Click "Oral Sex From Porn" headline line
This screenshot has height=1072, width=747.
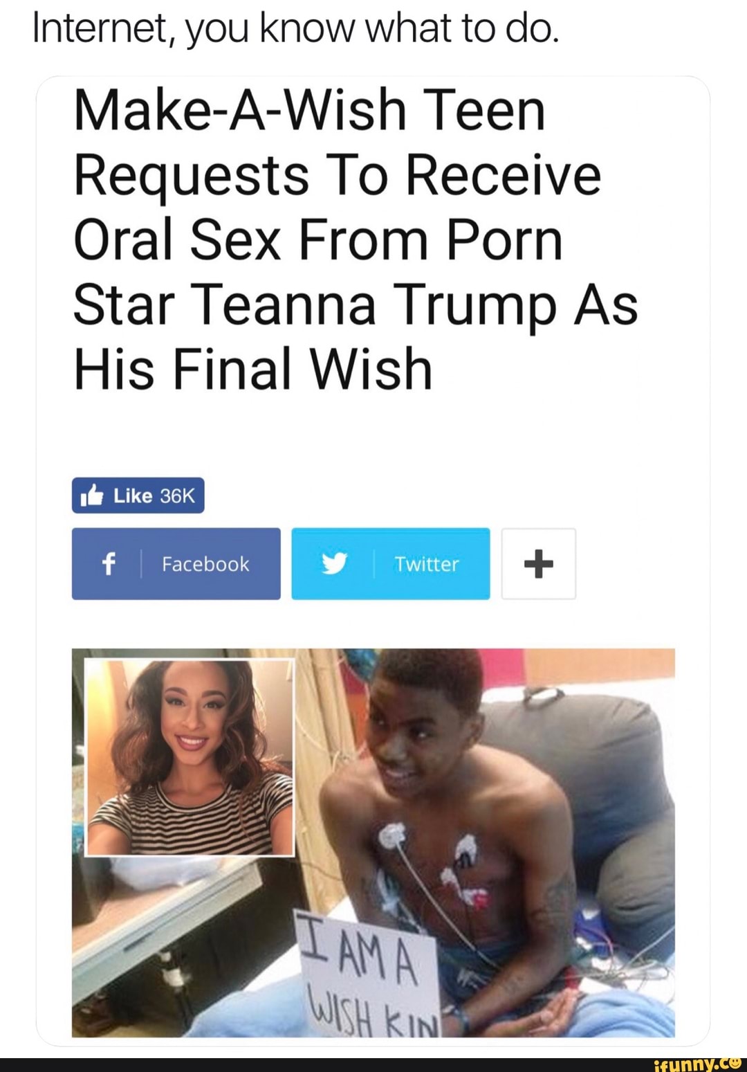tap(318, 240)
